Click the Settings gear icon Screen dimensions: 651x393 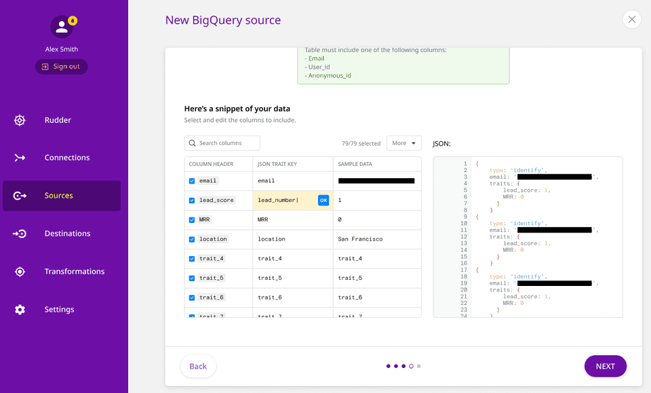[x=20, y=310]
